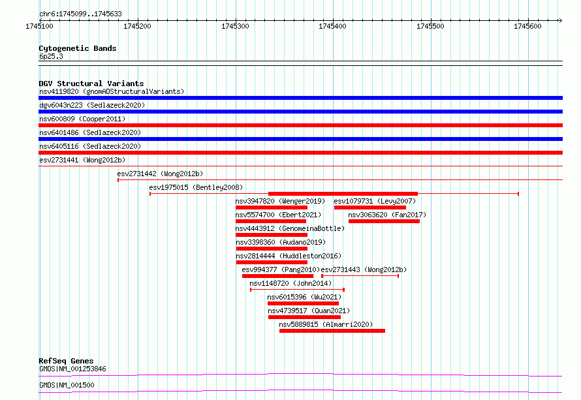
Task: Click the magenta line of GMDS NM_001500
Action: (x=300, y=391)
